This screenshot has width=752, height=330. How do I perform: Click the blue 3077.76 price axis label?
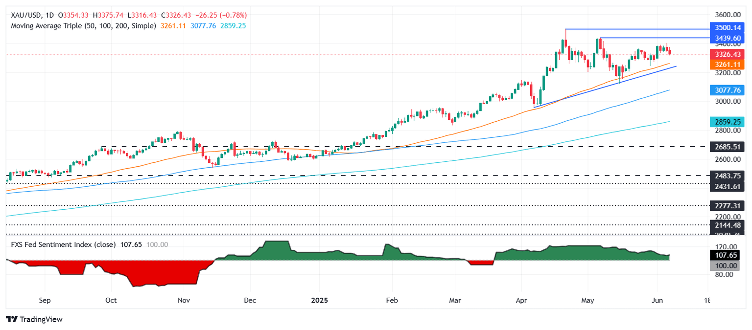click(727, 90)
